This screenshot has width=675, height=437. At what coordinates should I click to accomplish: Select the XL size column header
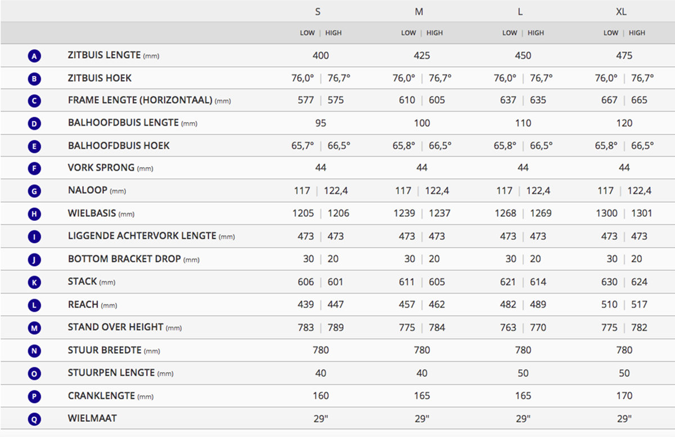tap(621, 12)
